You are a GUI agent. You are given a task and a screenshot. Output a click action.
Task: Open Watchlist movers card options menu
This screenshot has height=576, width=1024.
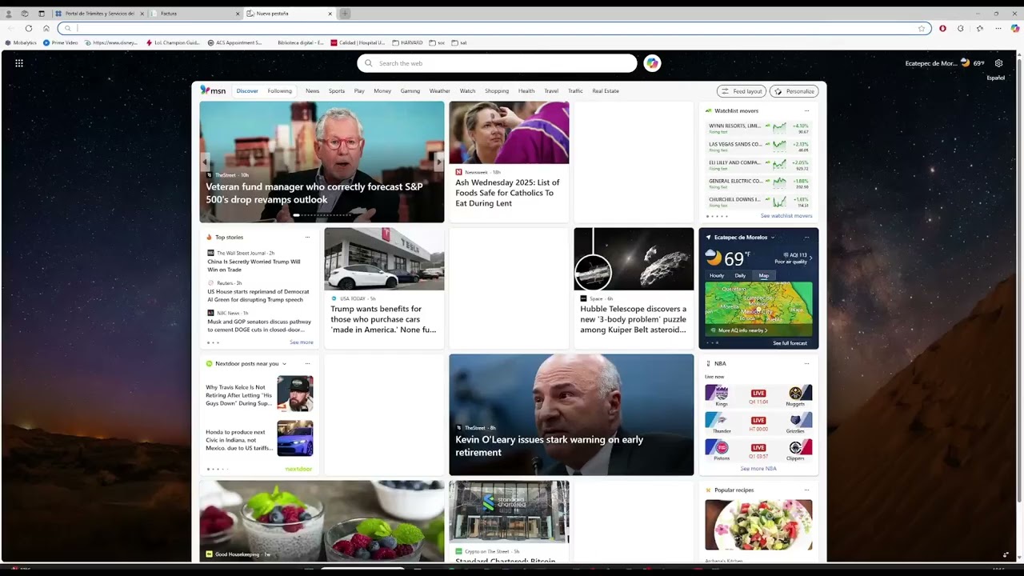click(806, 110)
